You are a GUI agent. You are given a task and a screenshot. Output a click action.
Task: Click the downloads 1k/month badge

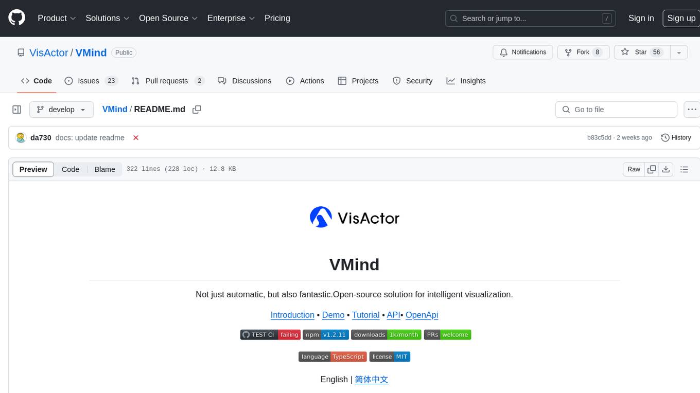[386, 335]
